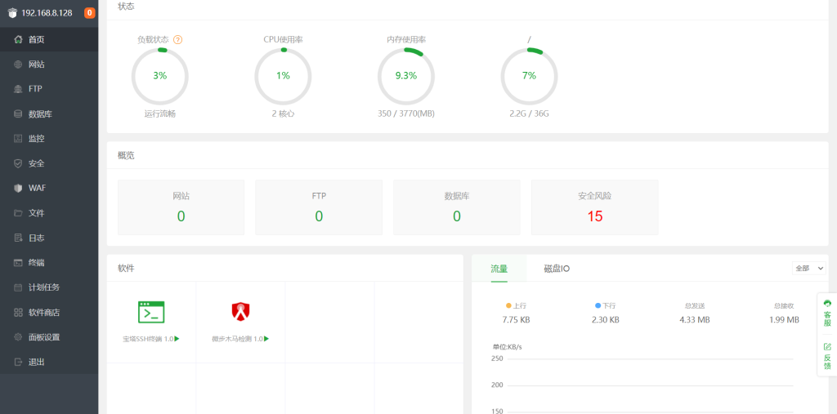Open 网站 in the sidebar
This screenshot has height=414, width=837.
(37, 65)
